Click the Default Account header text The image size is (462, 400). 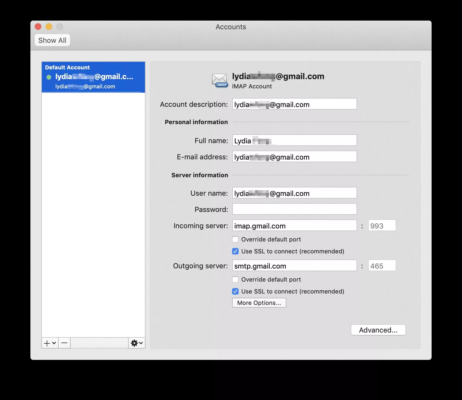tap(67, 67)
